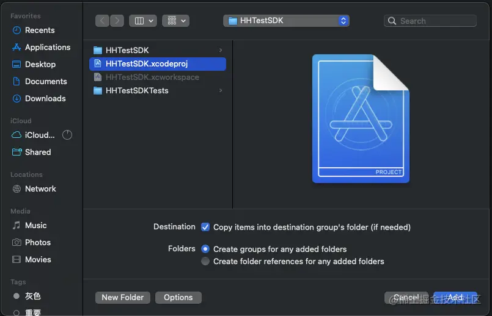The image size is (492, 316).
Task: Expand the HHTestSDK folder chevron
Action: (x=221, y=50)
